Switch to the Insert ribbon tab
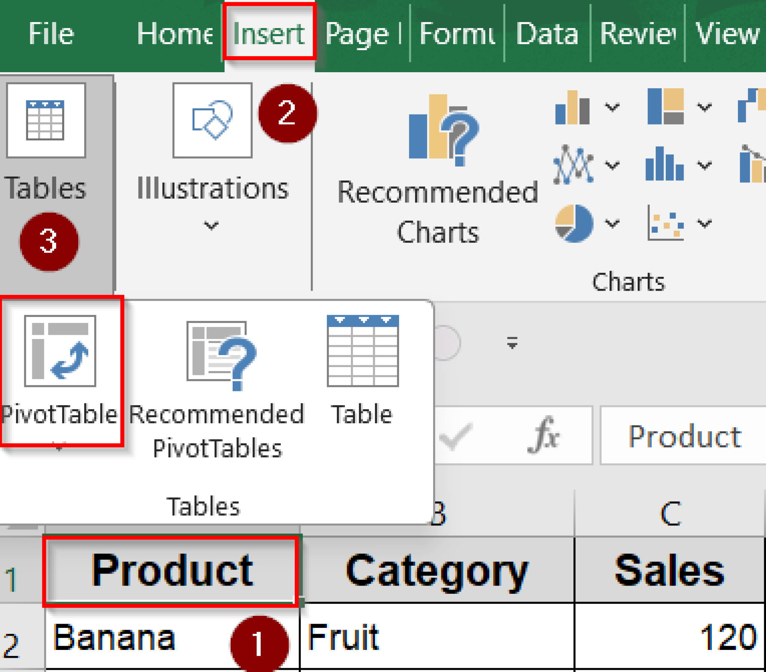 [269, 33]
